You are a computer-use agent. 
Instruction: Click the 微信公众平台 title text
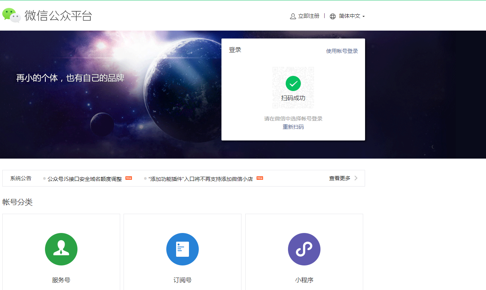(x=58, y=15)
